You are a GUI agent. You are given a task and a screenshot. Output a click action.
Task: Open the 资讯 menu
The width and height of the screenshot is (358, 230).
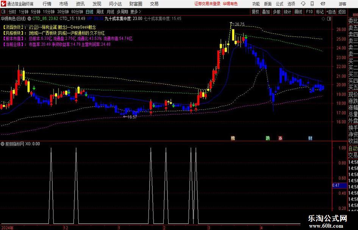80,4
